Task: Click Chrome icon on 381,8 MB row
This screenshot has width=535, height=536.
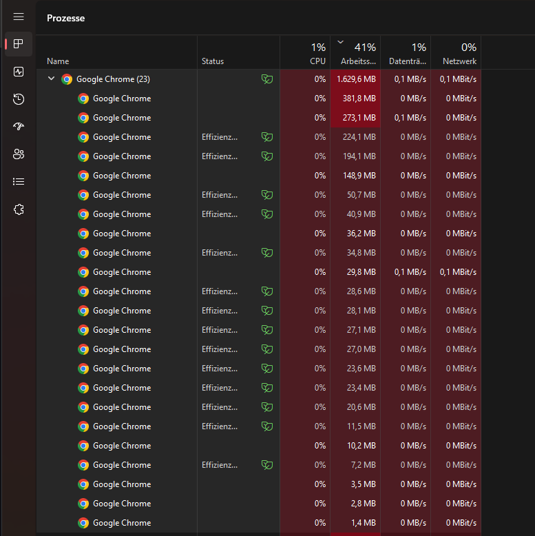Action: [83, 99]
